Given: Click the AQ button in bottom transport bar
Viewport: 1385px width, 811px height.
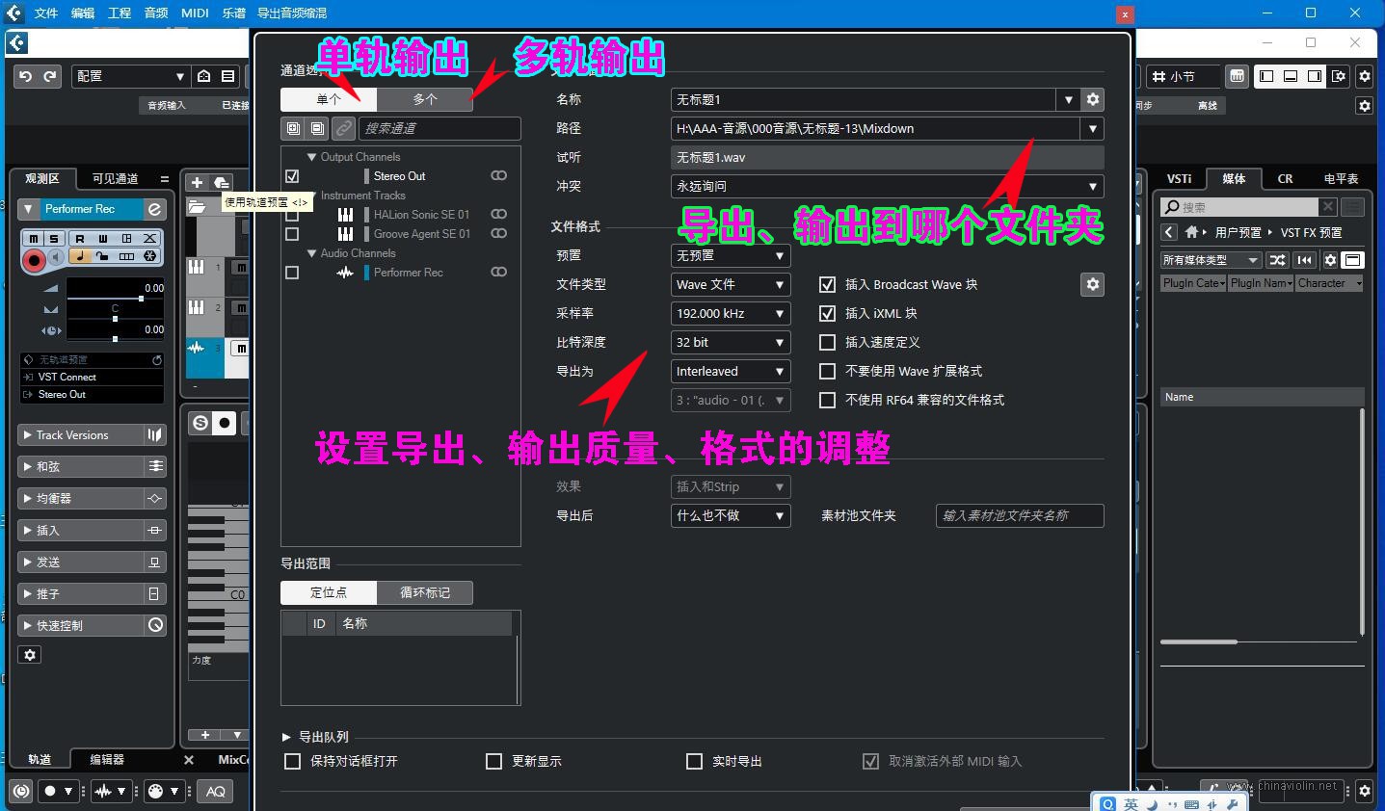Looking at the screenshot, I should point(216,791).
